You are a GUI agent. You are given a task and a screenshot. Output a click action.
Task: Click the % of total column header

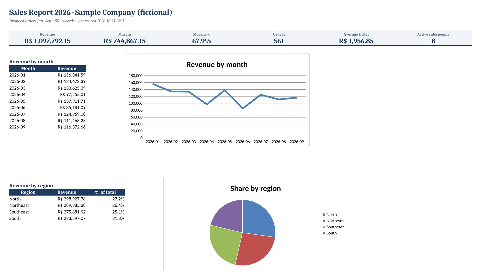105,192
